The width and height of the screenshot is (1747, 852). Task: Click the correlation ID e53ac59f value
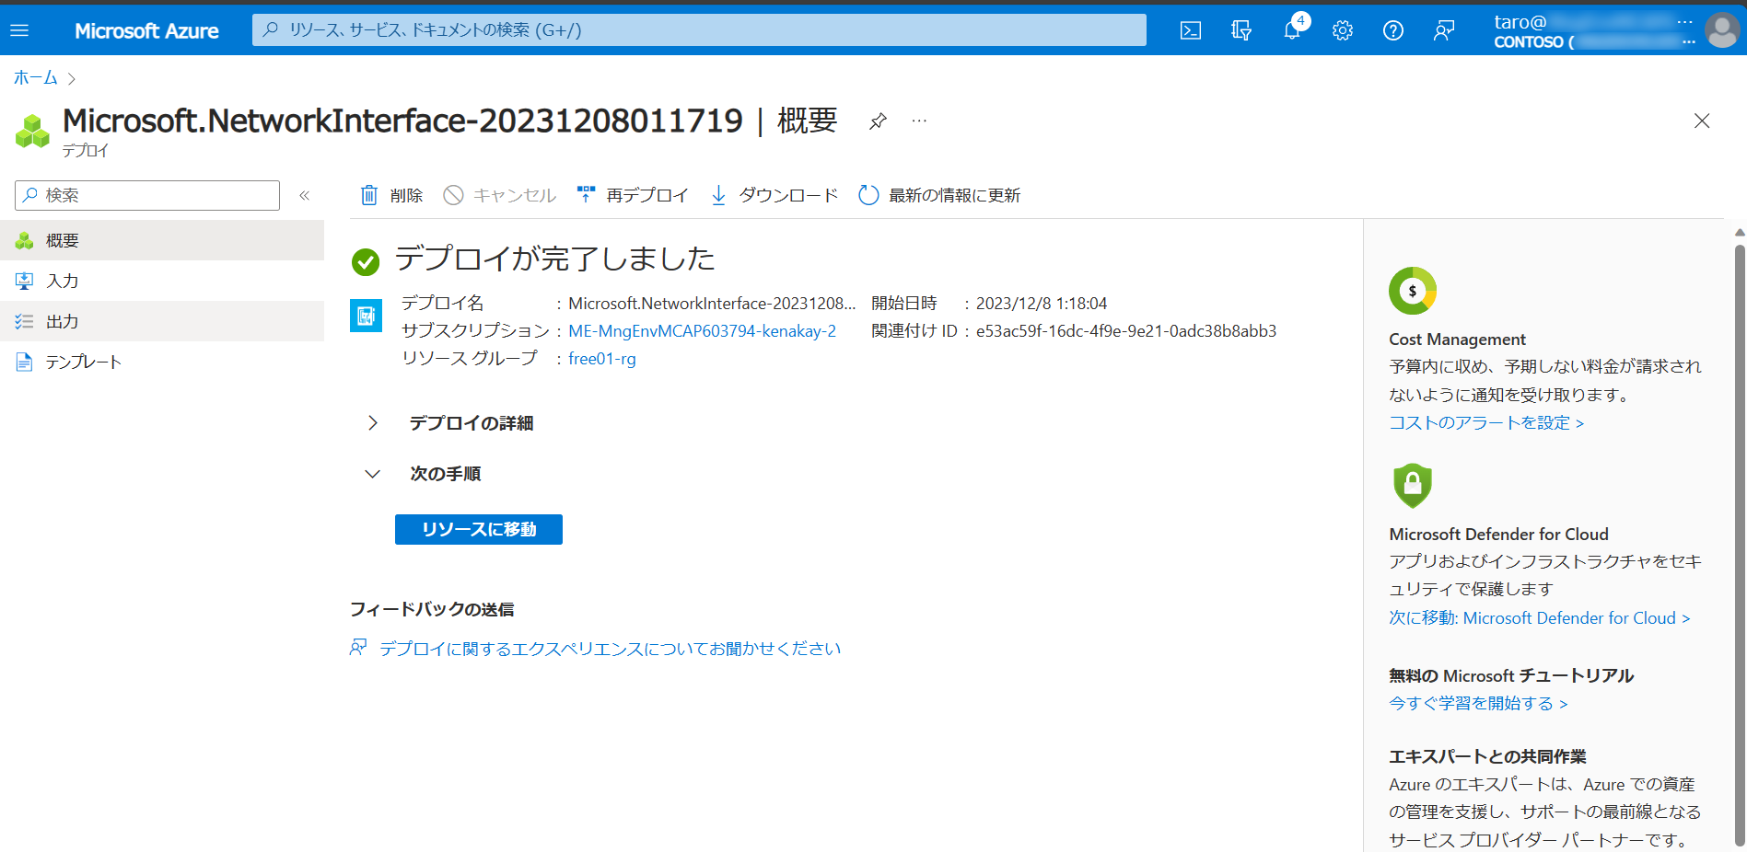[1126, 331]
